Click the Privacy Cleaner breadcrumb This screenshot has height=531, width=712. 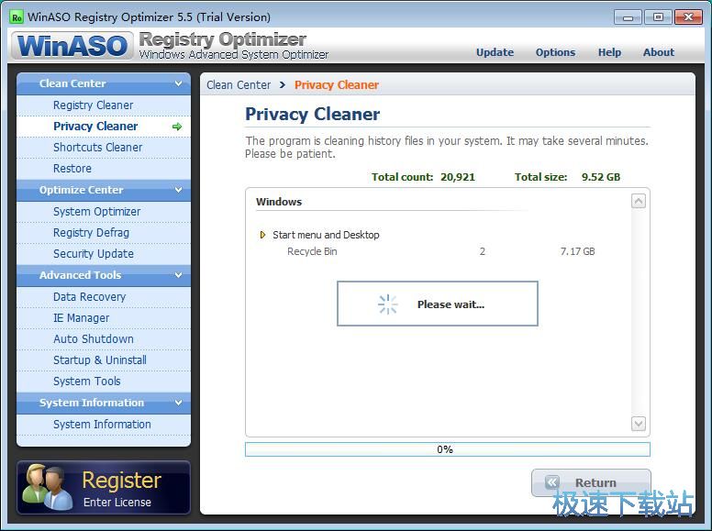(x=337, y=85)
